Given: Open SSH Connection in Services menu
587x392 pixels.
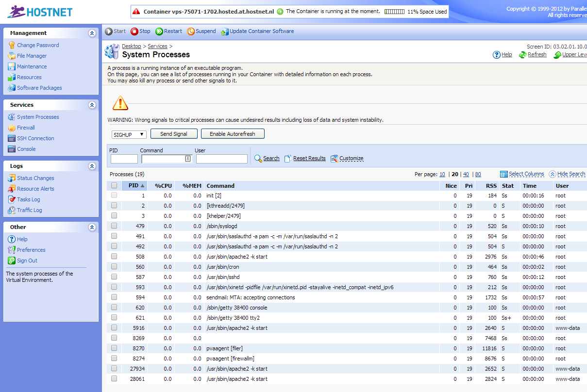Looking at the screenshot, I should tap(35, 138).
